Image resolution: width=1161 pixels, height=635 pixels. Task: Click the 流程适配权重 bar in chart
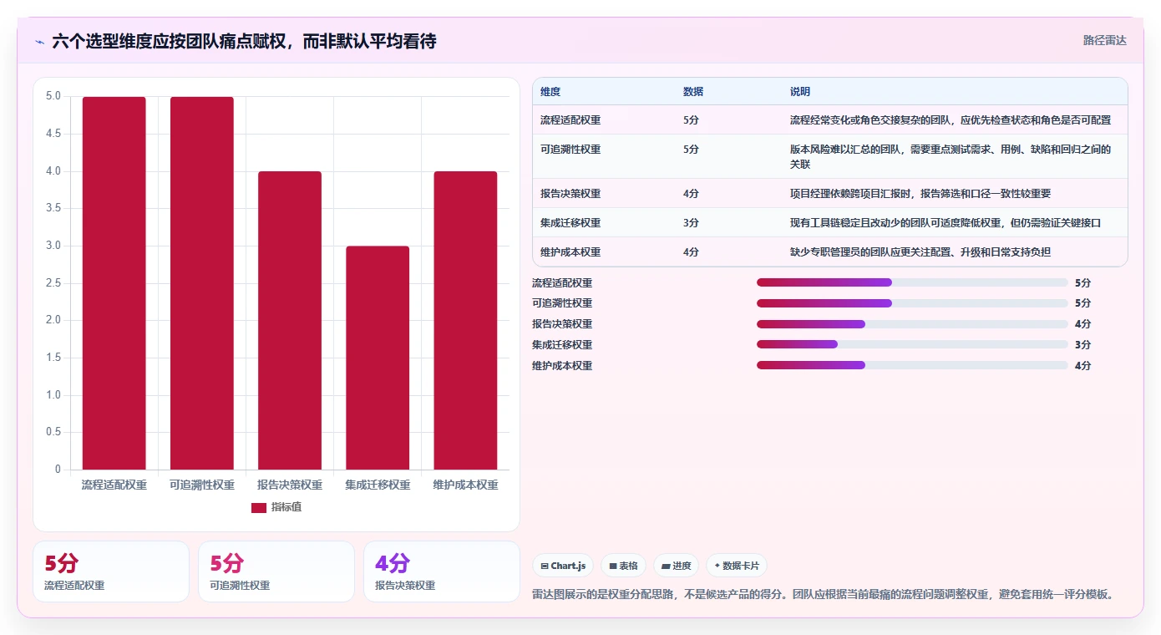114,283
